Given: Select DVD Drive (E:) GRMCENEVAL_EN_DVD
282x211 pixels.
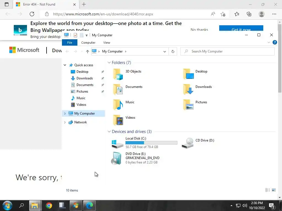Looking at the screenshot, I should click(x=135, y=158).
